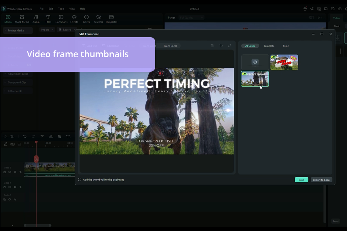Viewport: 347px width, 231px height.
Task: Toggle visibility eye of Video 2 track
Action: point(15,172)
